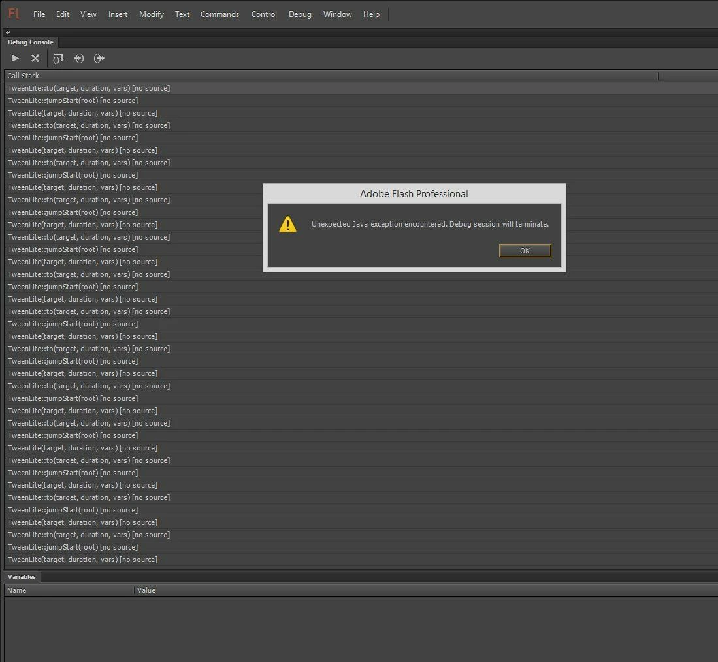The width and height of the screenshot is (718, 662).
Task: Click the Step Out debug icon
Action: click(99, 59)
